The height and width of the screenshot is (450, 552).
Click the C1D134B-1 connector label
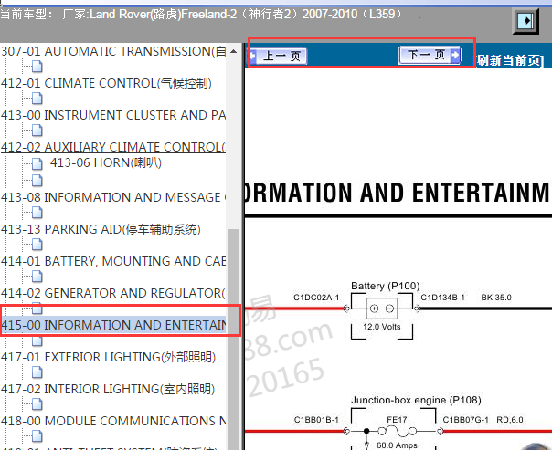[x=443, y=298]
